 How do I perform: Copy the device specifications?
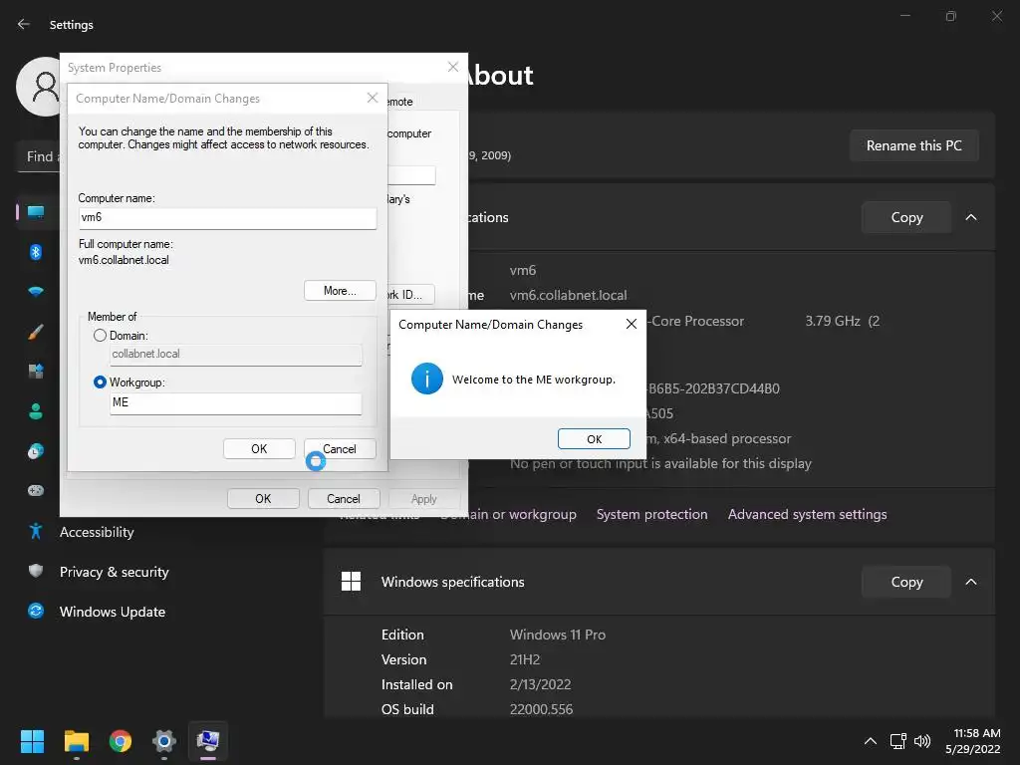tap(906, 217)
